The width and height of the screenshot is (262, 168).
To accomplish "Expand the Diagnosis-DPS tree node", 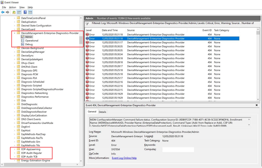I will (x=14, y=71).
